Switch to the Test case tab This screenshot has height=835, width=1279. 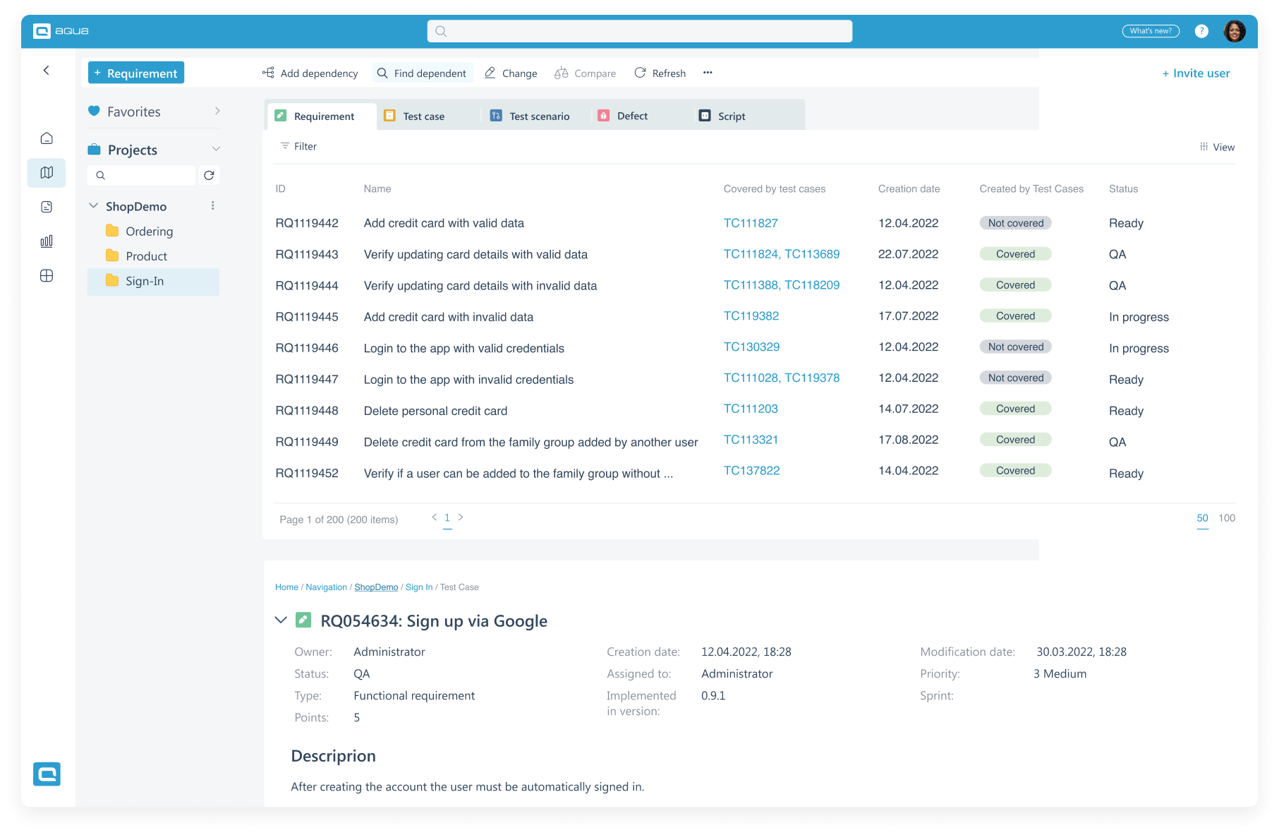point(423,116)
